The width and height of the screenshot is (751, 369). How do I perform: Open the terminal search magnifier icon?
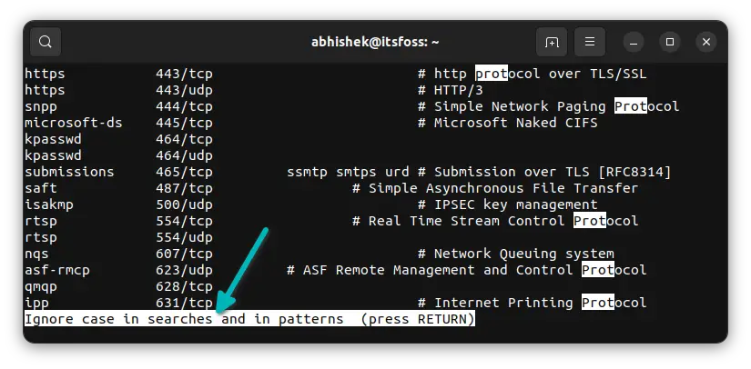46,42
